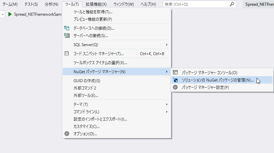Expand the SQL Server submenu arrow

(x=167, y=45)
